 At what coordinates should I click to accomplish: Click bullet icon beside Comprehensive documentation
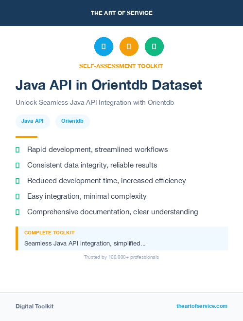click(x=17, y=212)
